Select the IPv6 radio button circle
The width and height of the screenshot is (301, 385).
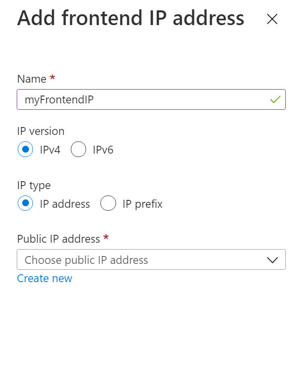pos(79,149)
